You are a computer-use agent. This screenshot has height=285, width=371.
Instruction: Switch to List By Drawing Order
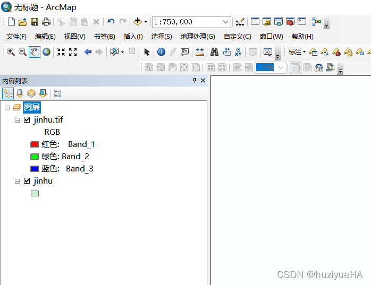(8, 93)
